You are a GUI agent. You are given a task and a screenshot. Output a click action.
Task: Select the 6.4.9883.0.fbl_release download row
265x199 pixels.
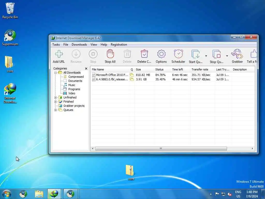(x=172, y=79)
